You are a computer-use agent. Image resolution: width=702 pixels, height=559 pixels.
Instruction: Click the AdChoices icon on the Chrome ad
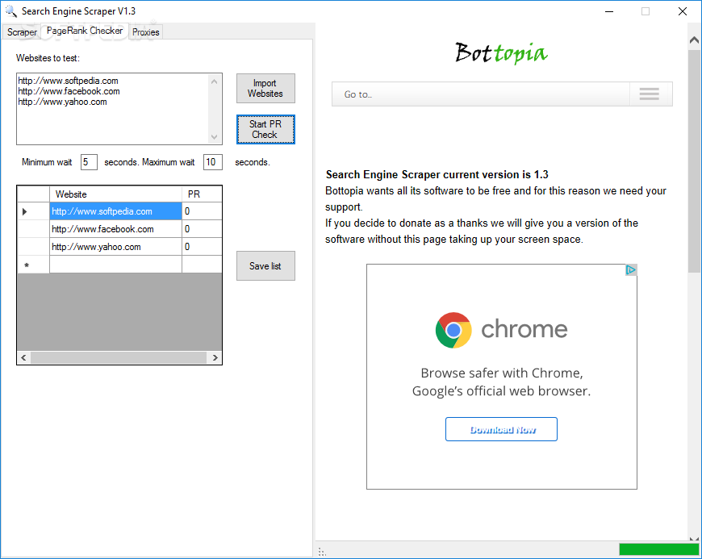(x=630, y=270)
